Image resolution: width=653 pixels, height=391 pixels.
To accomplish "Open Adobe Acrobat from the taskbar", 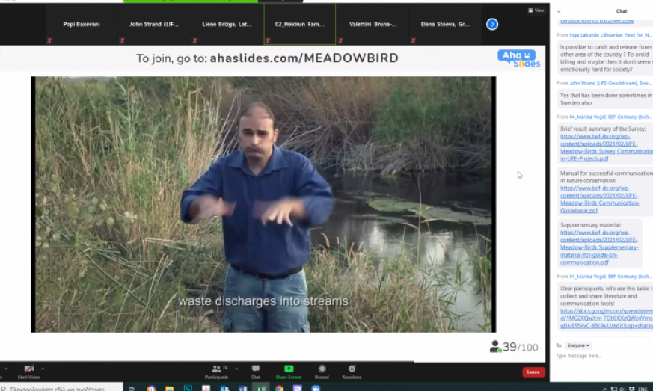I will (206, 389).
